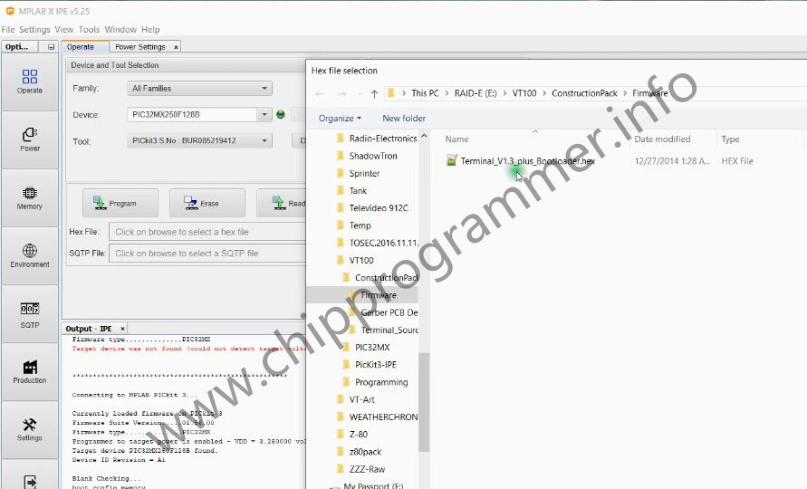Click the hex file's icon
This screenshot has height=489, width=807.
(451, 160)
